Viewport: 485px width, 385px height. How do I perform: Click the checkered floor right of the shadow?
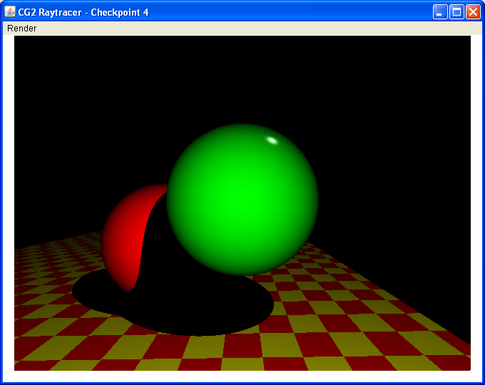pos(357,314)
